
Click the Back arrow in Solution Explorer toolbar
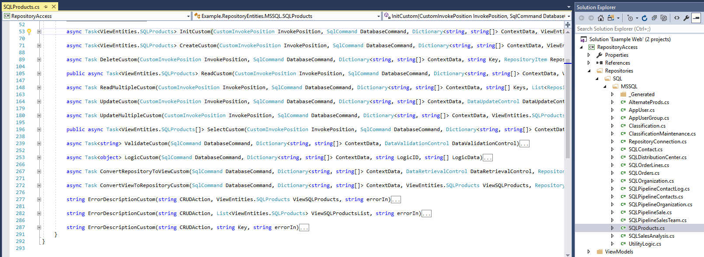[582, 18]
